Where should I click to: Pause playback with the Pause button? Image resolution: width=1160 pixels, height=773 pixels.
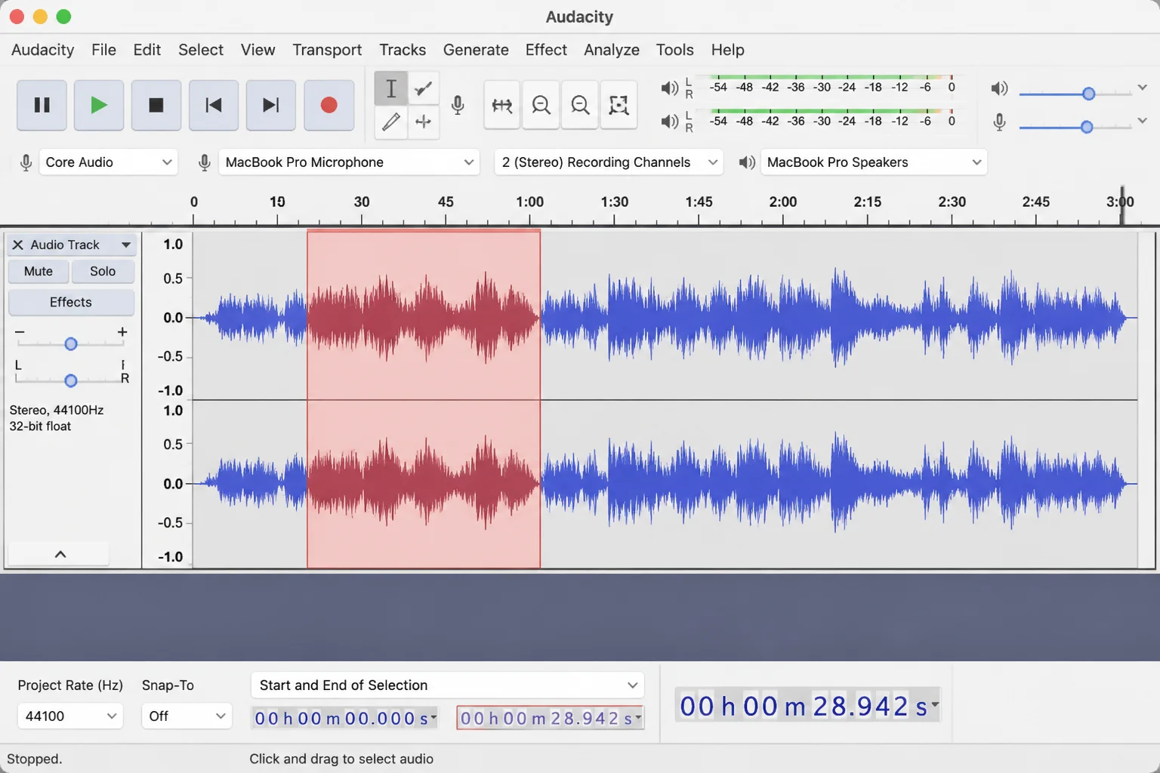point(42,105)
